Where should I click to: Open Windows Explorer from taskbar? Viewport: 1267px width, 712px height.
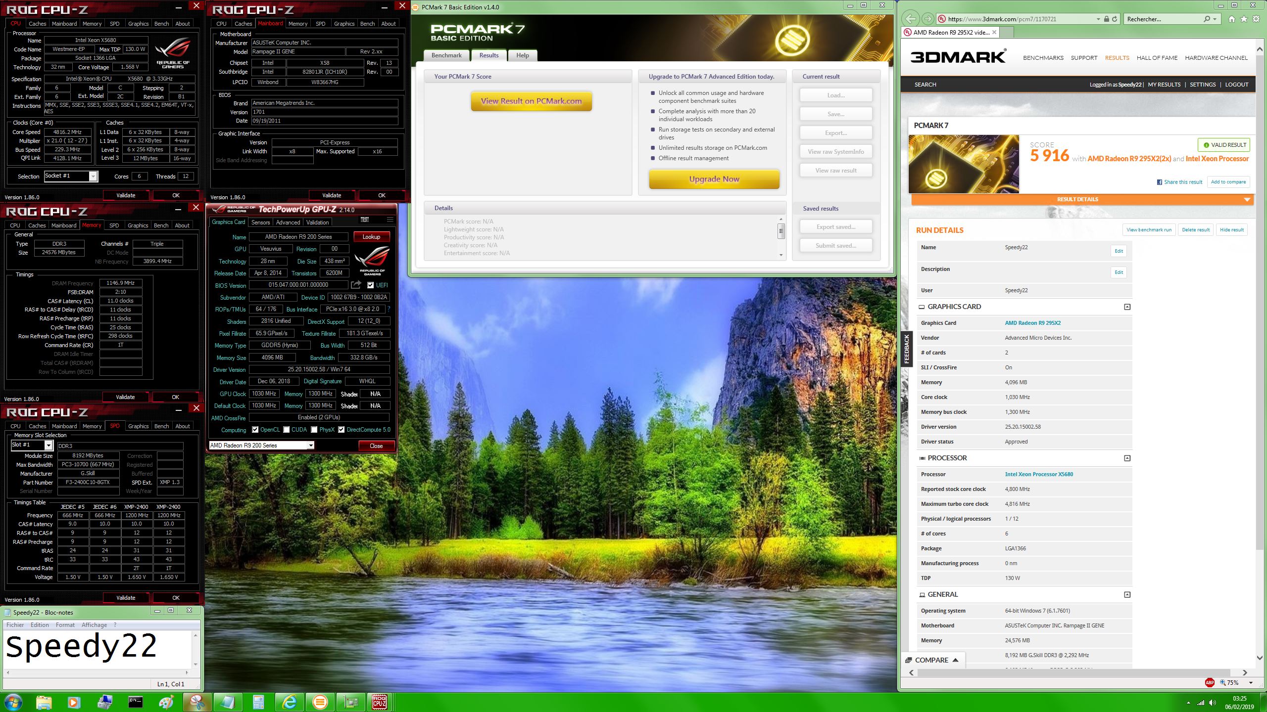tap(44, 702)
